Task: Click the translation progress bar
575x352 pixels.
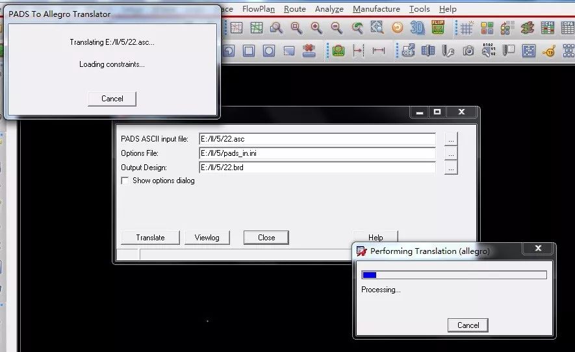Action: [x=454, y=275]
